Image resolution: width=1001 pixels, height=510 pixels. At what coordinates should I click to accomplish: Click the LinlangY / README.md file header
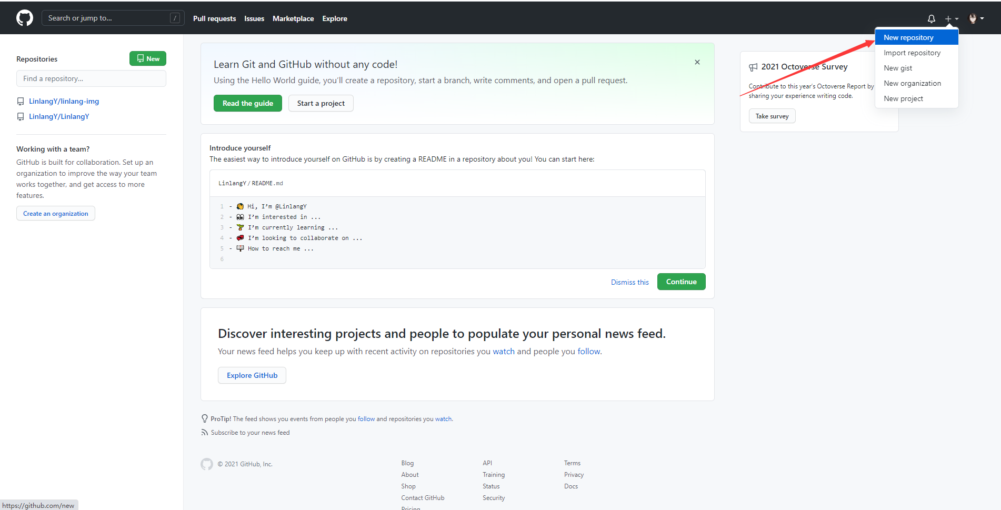click(457, 183)
